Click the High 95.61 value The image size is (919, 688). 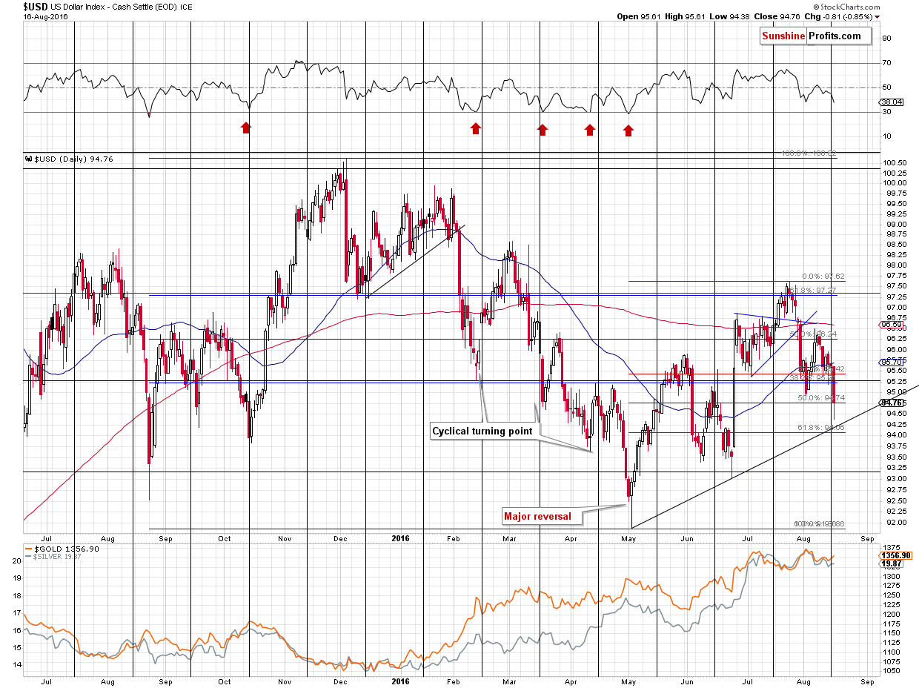point(685,16)
